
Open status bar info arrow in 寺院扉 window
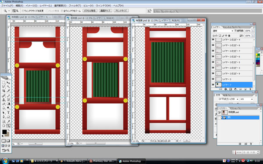point(177,141)
